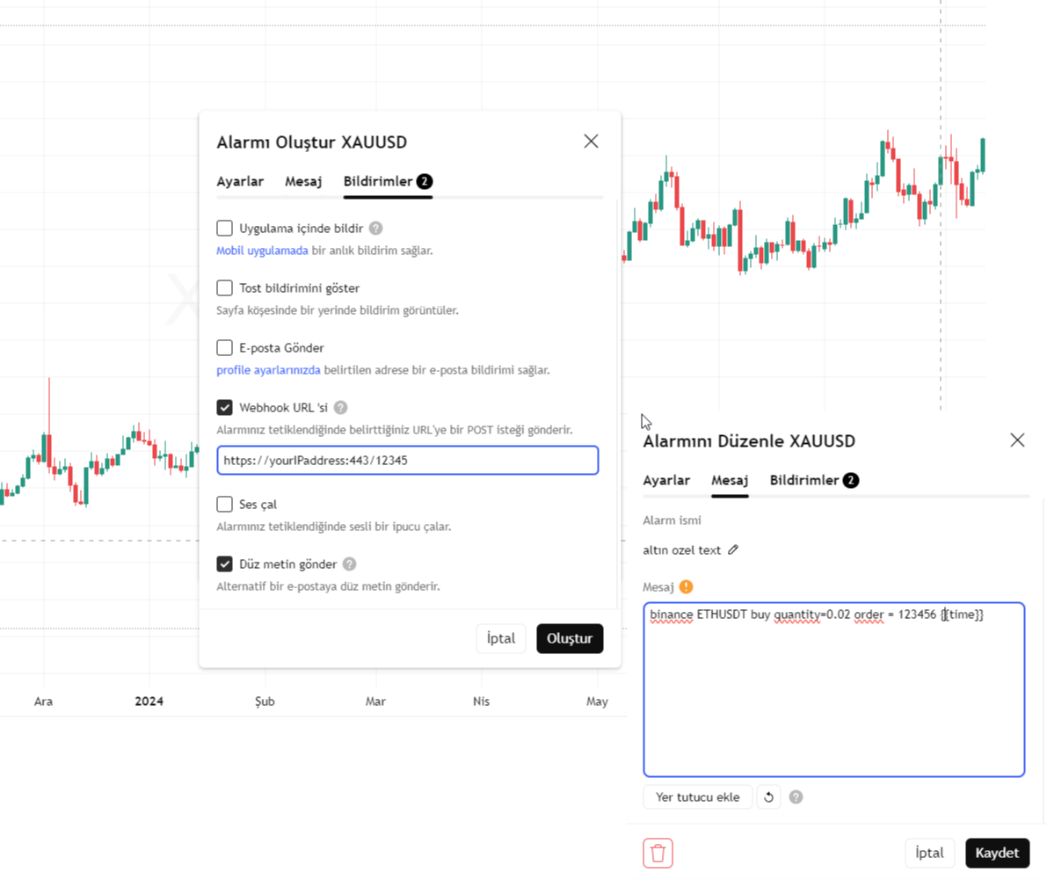Click help icon beside Uygulama içinde bildir
1047x880 pixels.
click(x=375, y=229)
